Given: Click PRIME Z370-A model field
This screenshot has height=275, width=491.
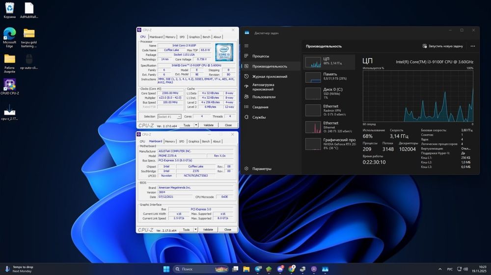Looking at the screenshot, I should click(182, 156).
